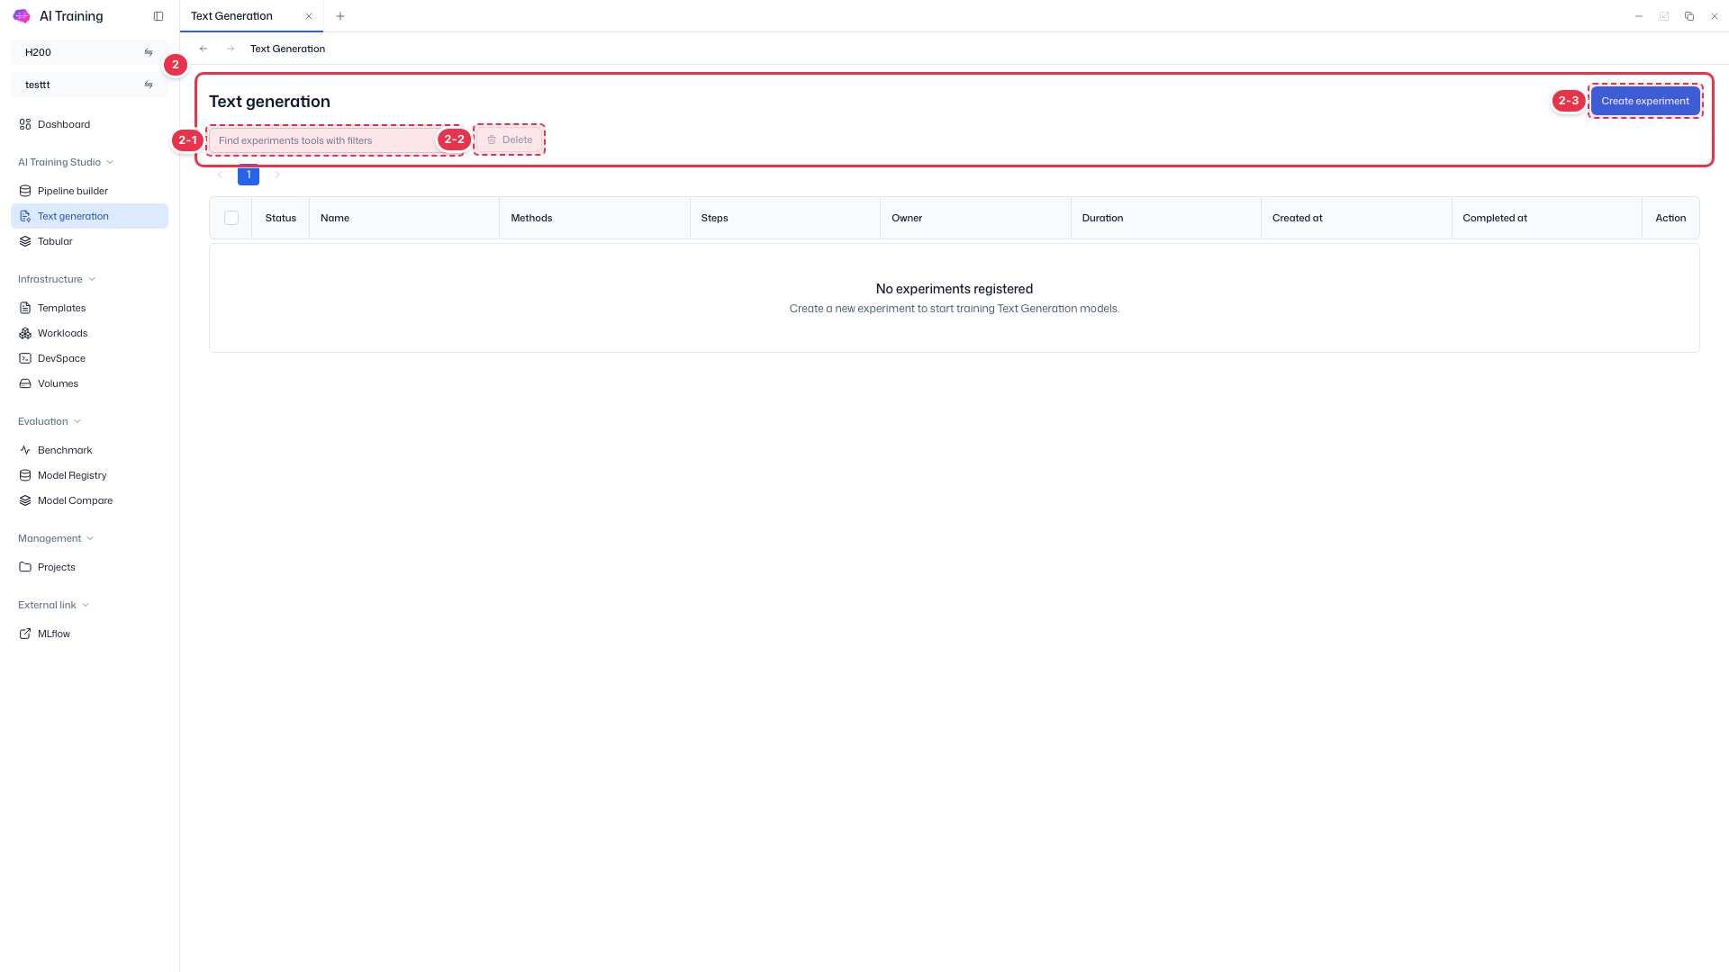Viewport: 1729px width, 972px height.
Task: Open Projects under Management
Action: coord(89,567)
